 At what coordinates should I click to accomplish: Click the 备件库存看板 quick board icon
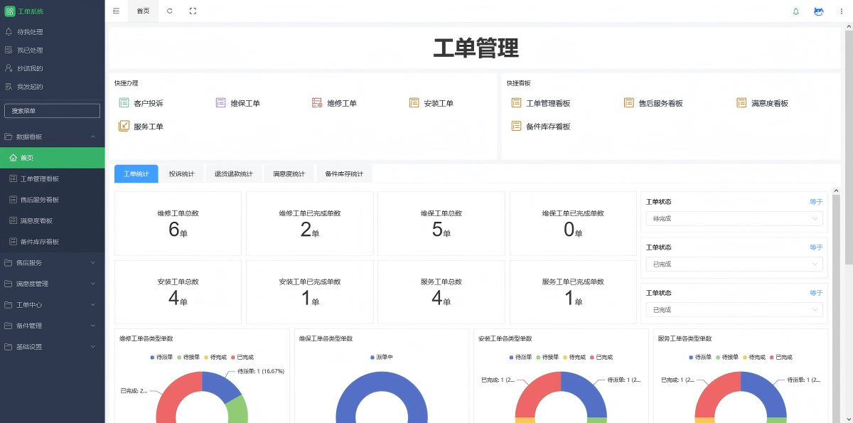click(x=516, y=127)
